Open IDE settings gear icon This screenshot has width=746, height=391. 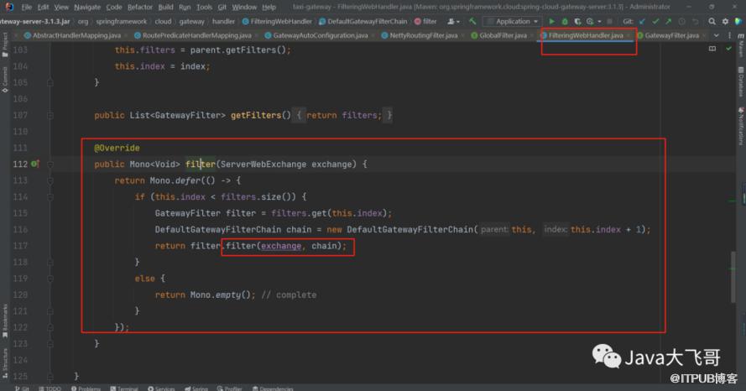(724, 21)
